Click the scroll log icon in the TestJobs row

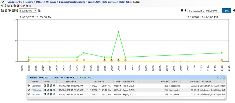pyautogui.click(x=48, y=94)
